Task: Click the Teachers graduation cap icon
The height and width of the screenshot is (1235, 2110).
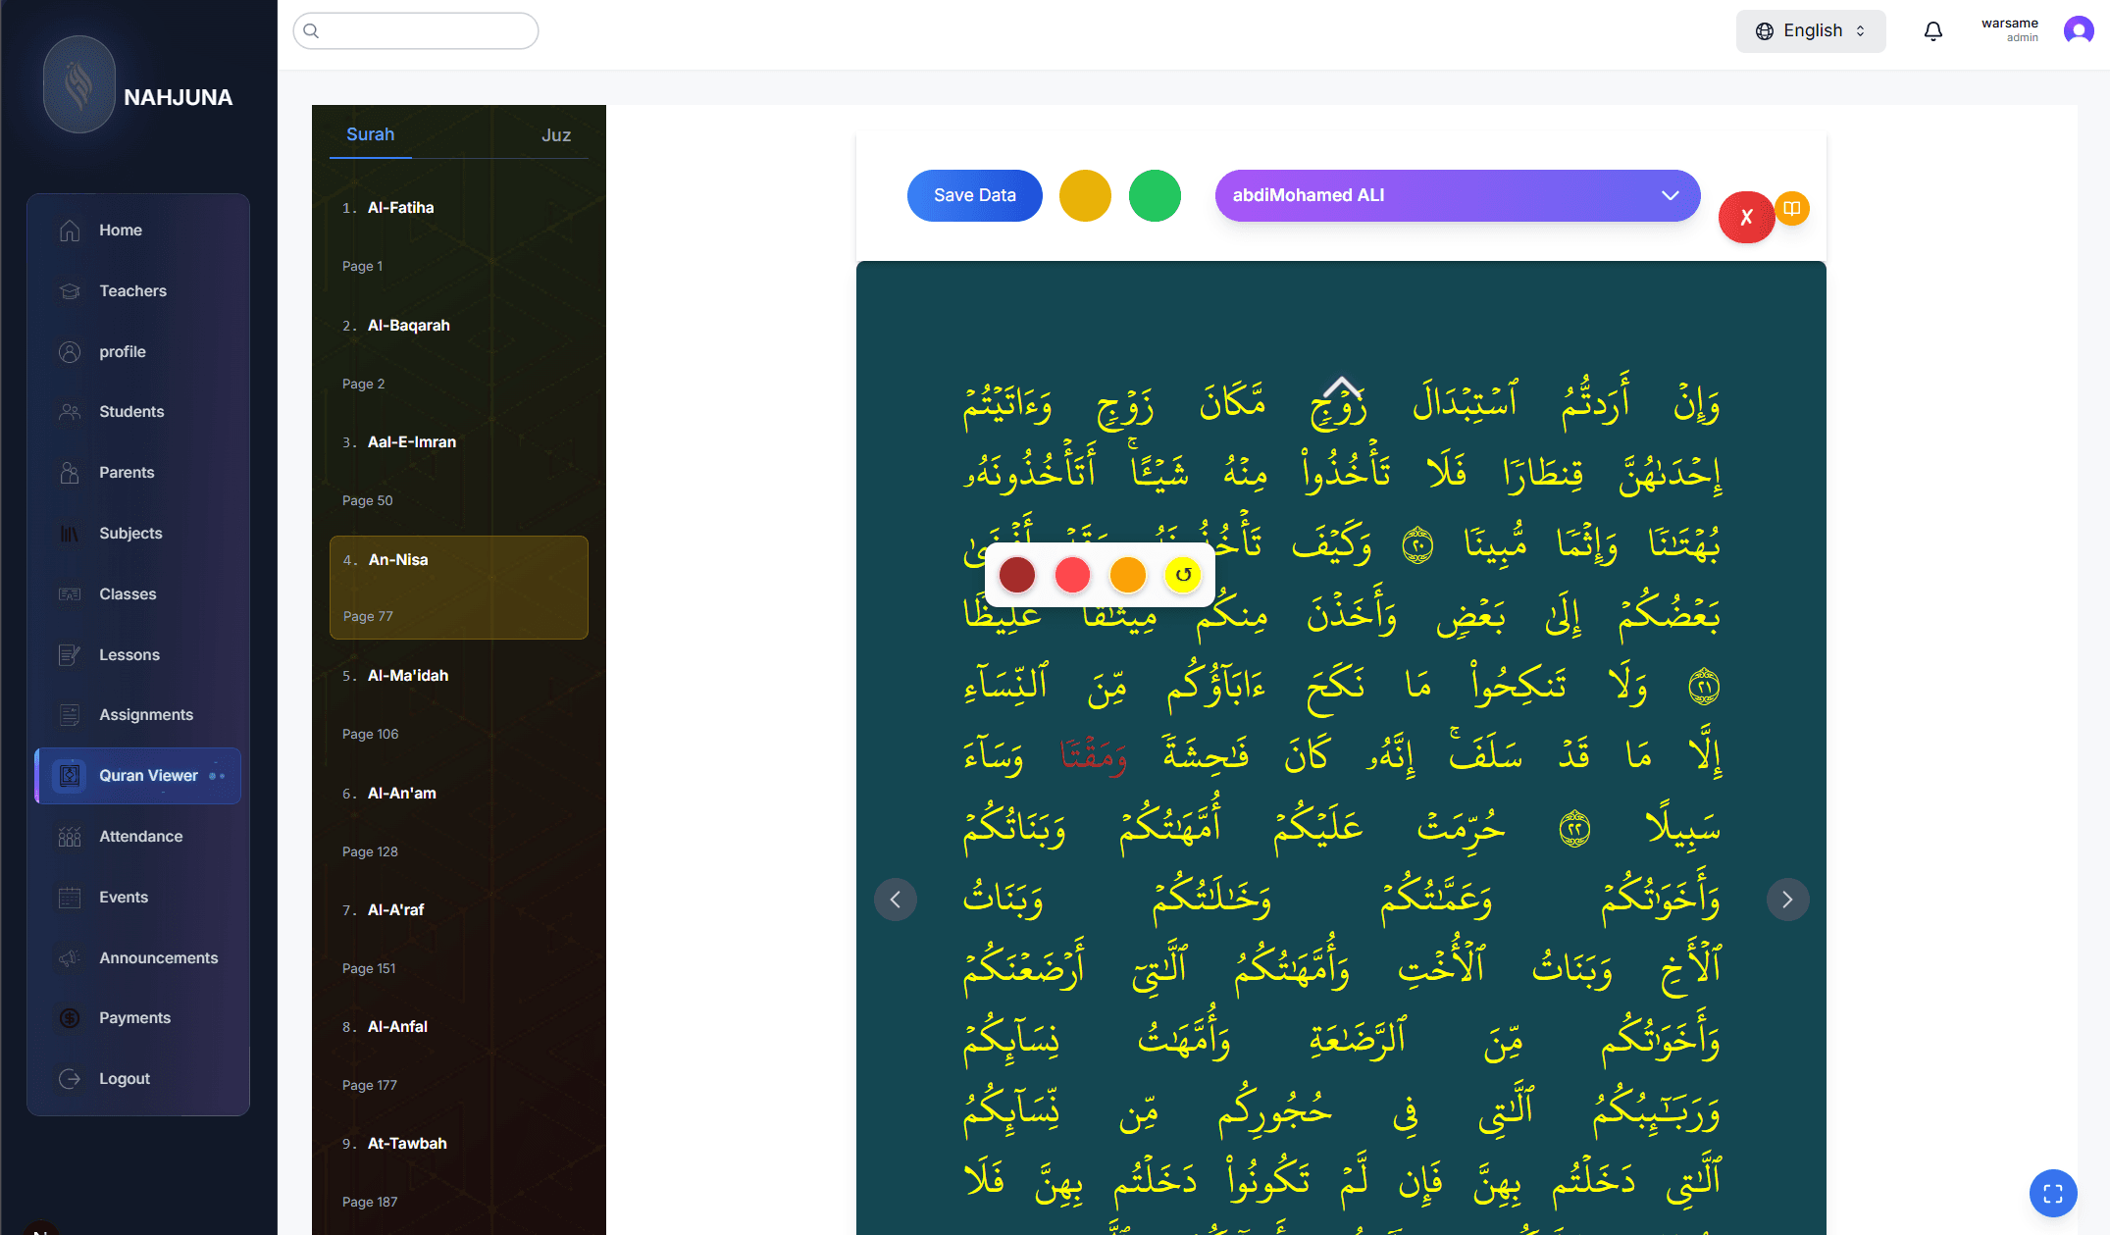Action: 70,291
